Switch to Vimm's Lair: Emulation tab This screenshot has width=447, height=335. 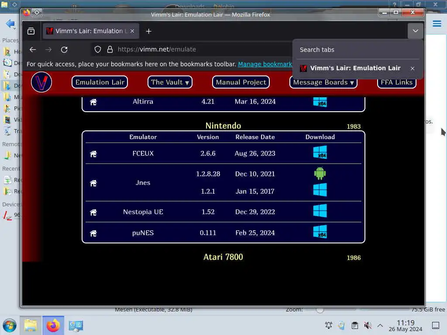[91, 31]
